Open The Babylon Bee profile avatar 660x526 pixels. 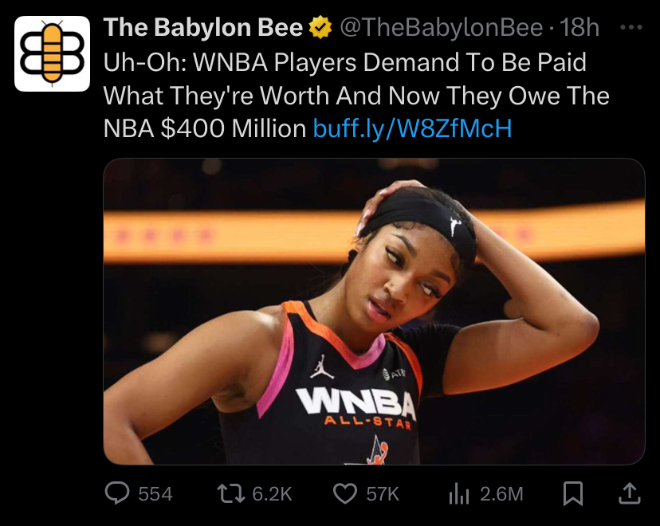[52, 53]
